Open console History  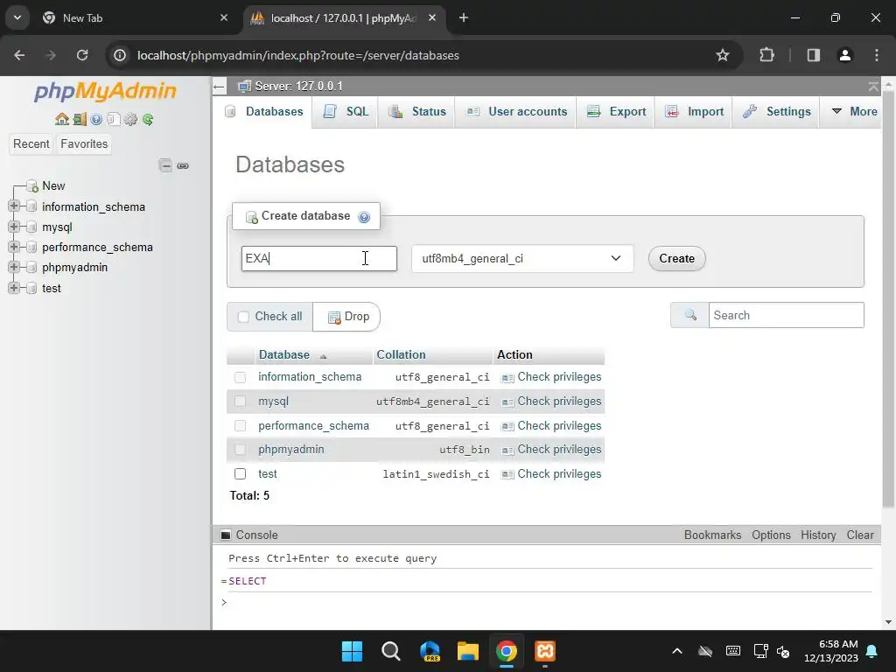(818, 535)
